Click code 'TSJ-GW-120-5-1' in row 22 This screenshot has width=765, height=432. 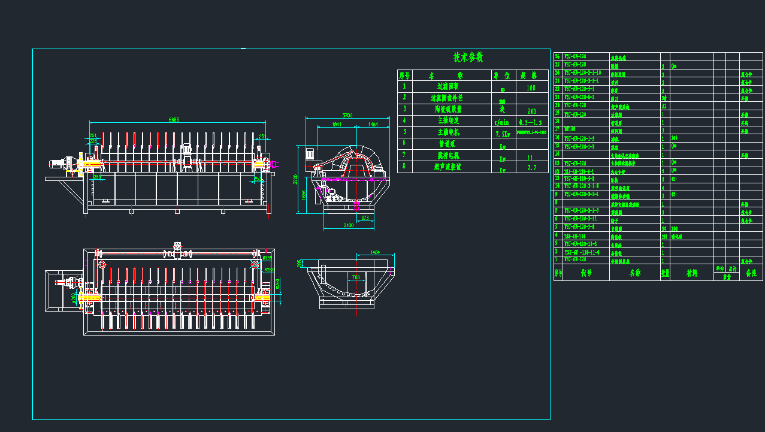coord(579,89)
